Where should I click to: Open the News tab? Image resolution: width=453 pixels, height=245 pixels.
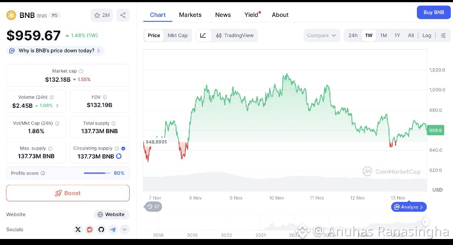click(223, 15)
